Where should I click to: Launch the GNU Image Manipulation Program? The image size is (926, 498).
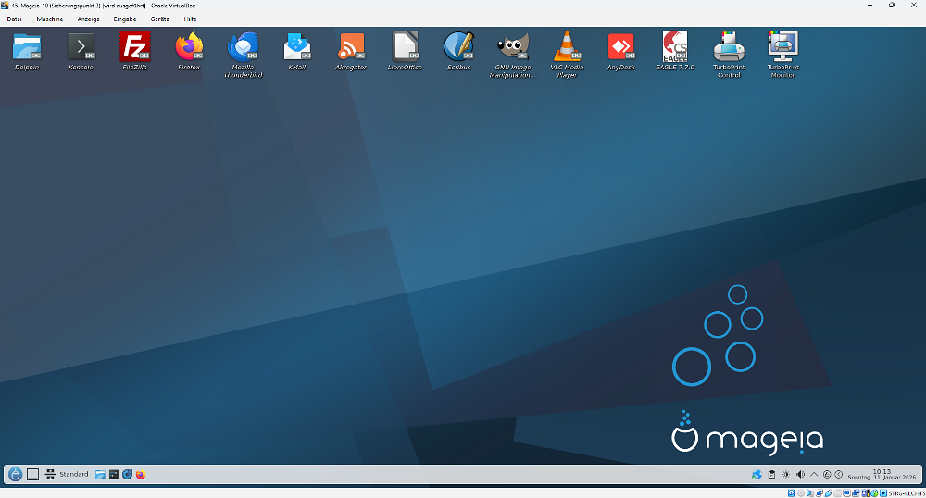coord(513,47)
